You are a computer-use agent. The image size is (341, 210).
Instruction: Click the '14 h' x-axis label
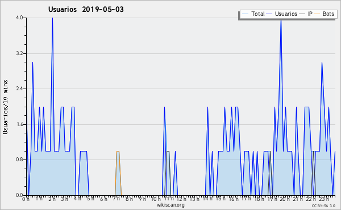coord(207,199)
